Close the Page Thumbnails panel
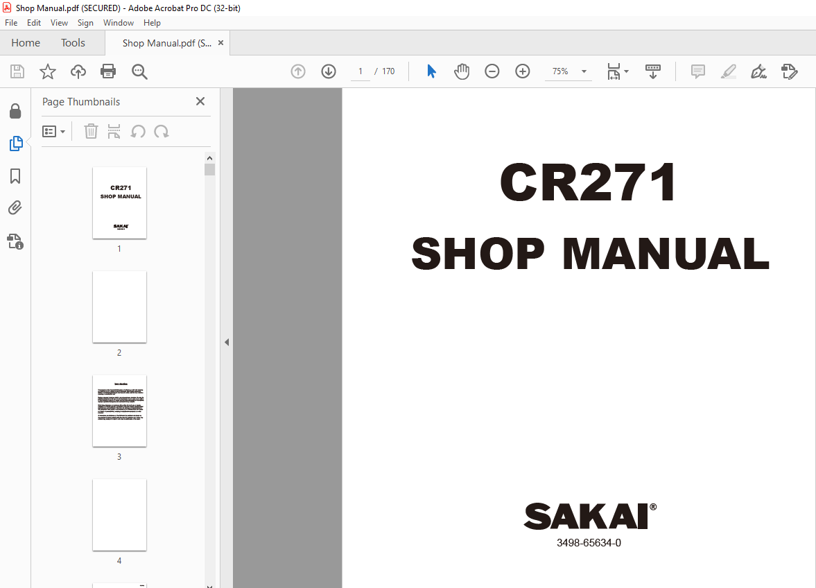 pos(200,101)
